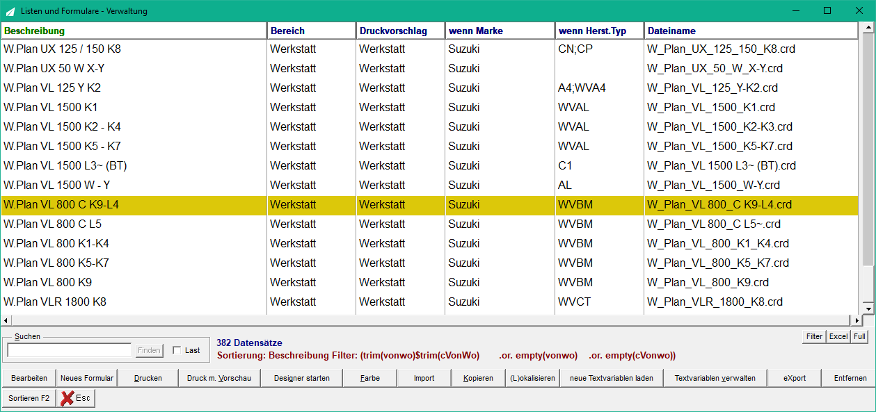Select row W.Plan VL 1500 K2 - K4
This screenshot has height=412, width=876.
coord(429,127)
